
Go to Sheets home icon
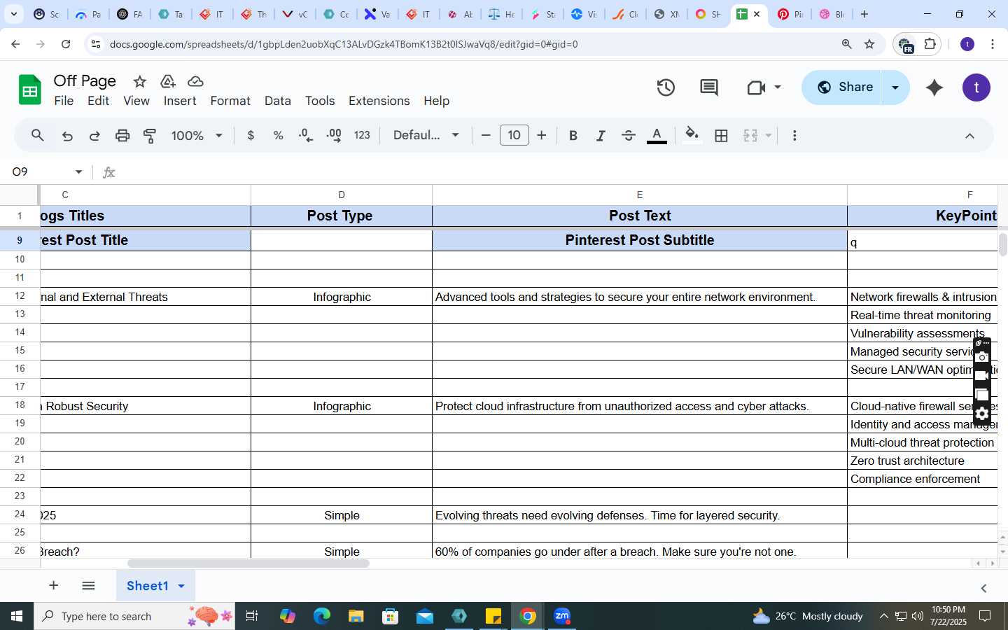[29, 90]
